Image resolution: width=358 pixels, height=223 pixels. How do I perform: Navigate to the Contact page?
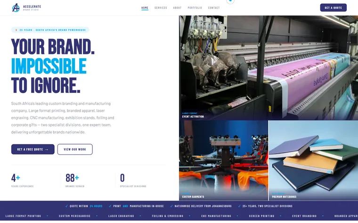click(214, 8)
